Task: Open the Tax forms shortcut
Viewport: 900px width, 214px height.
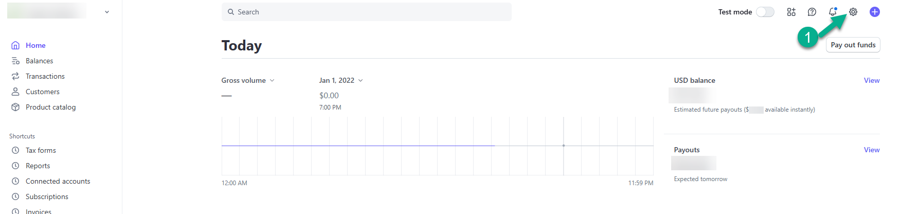Action: click(x=41, y=150)
